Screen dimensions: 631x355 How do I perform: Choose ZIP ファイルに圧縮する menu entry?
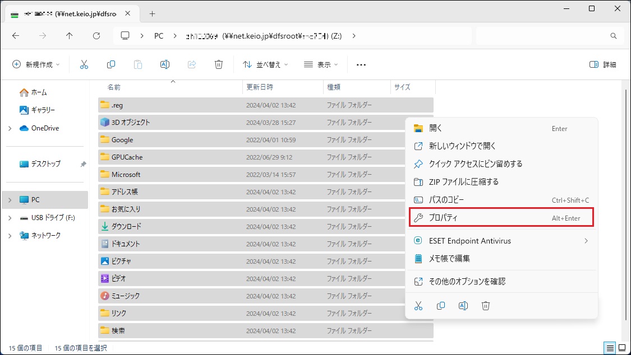click(463, 182)
